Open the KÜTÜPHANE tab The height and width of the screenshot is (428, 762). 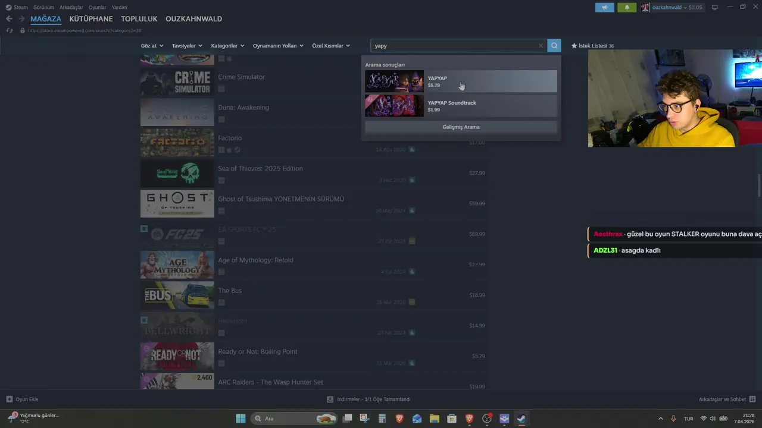coord(91,19)
